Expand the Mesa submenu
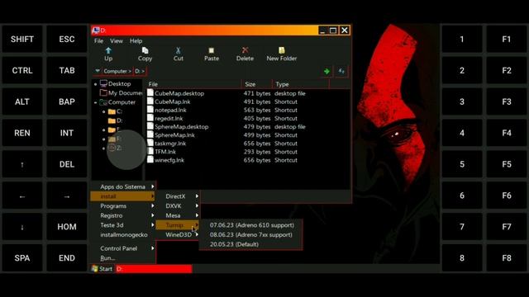 pyautogui.click(x=178, y=215)
